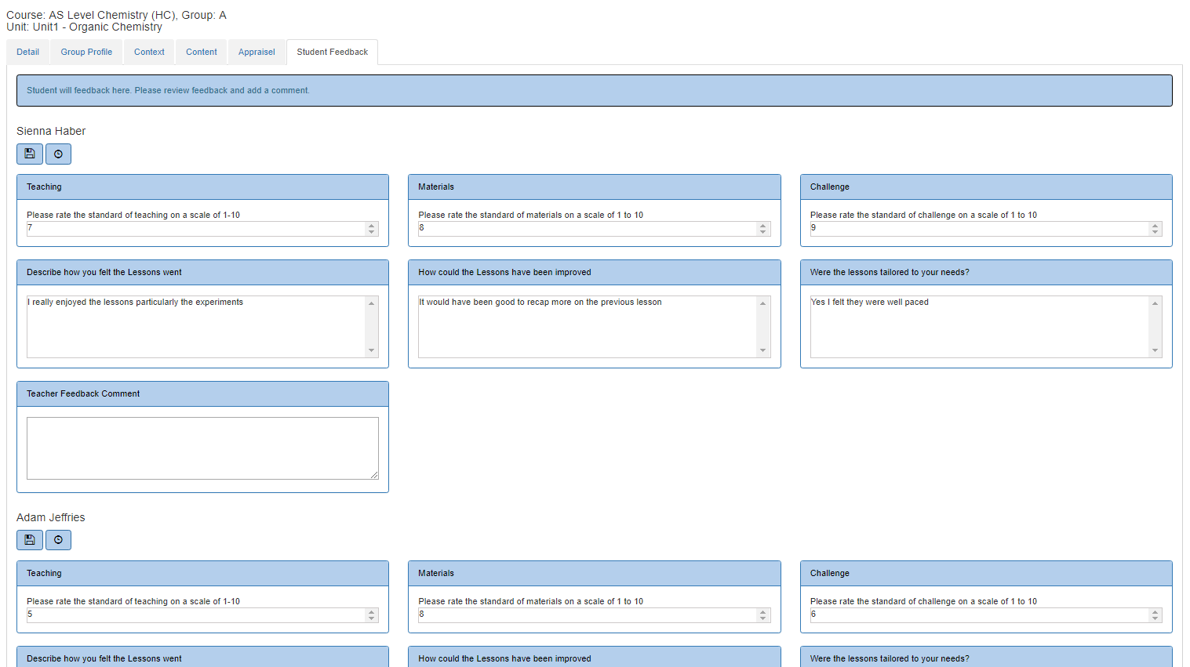Click Adam's Materials rating number field
This screenshot has height=667, width=1190.
[586, 615]
